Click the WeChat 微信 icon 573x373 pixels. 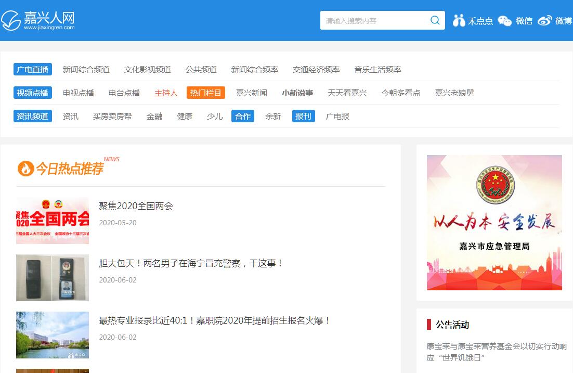tap(504, 21)
